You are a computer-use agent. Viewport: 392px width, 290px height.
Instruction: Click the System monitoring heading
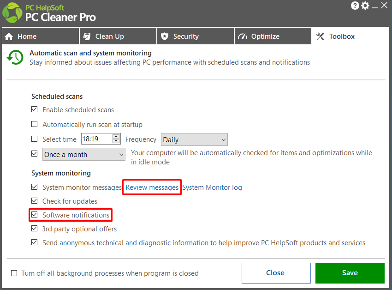coord(61,173)
